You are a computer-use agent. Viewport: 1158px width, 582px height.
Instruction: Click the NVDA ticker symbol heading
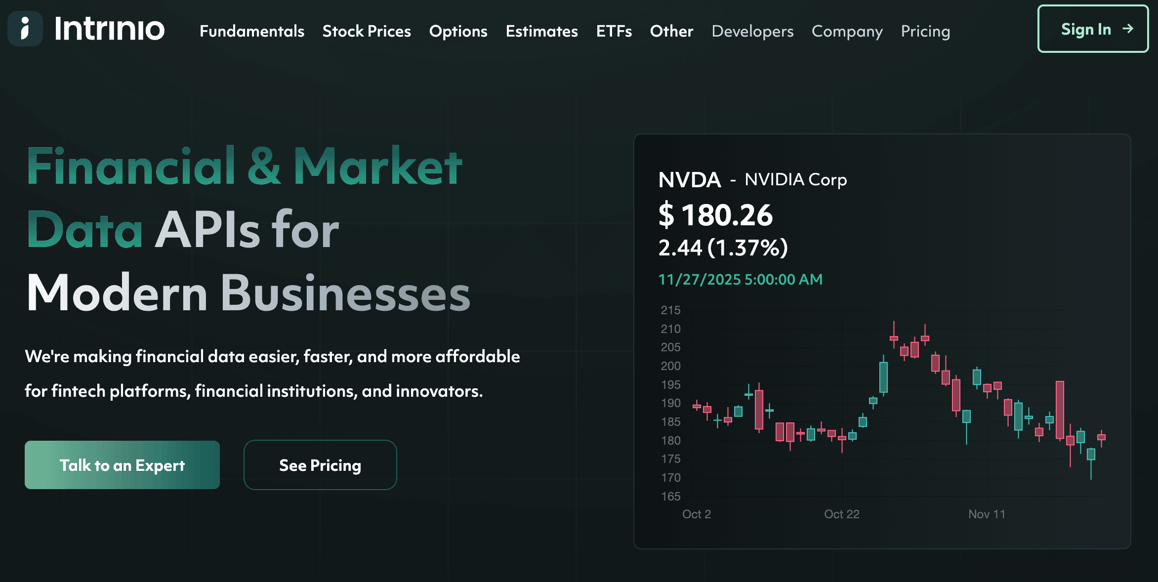coord(689,180)
